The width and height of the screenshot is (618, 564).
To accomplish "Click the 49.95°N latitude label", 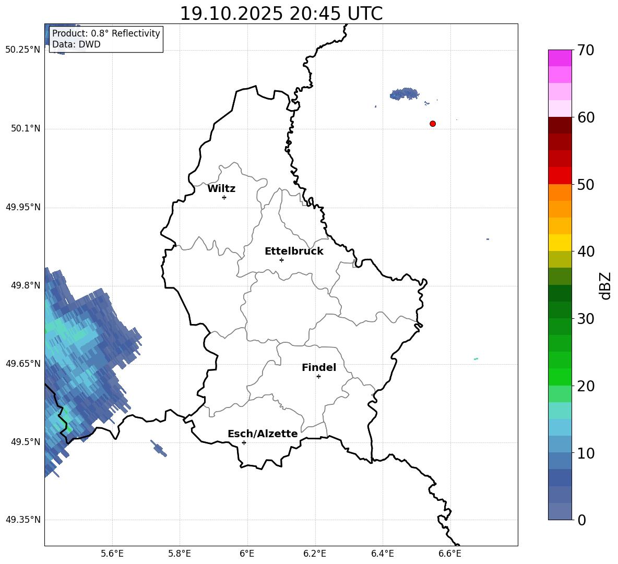I will click(23, 207).
